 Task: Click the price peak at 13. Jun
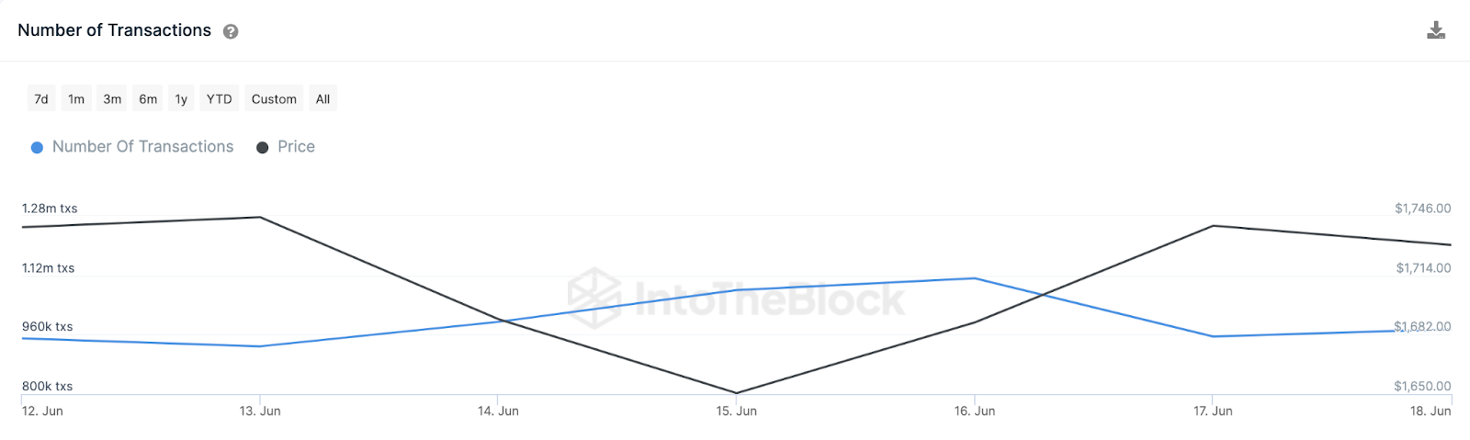point(260,217)
